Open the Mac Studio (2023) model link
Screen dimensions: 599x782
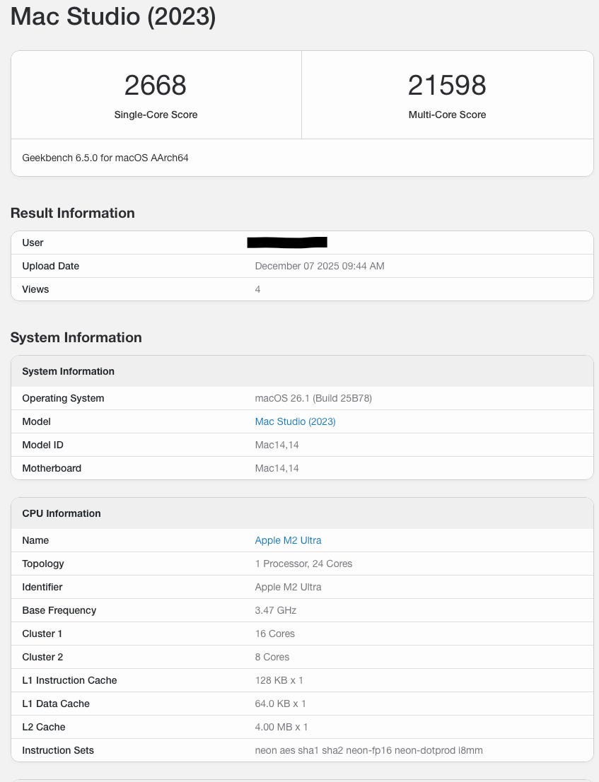[x=295, y=421]
